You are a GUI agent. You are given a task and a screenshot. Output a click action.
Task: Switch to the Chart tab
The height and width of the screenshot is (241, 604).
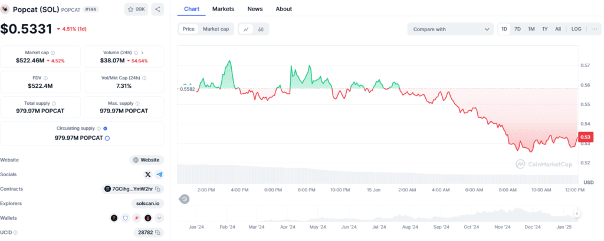(192, 9)
